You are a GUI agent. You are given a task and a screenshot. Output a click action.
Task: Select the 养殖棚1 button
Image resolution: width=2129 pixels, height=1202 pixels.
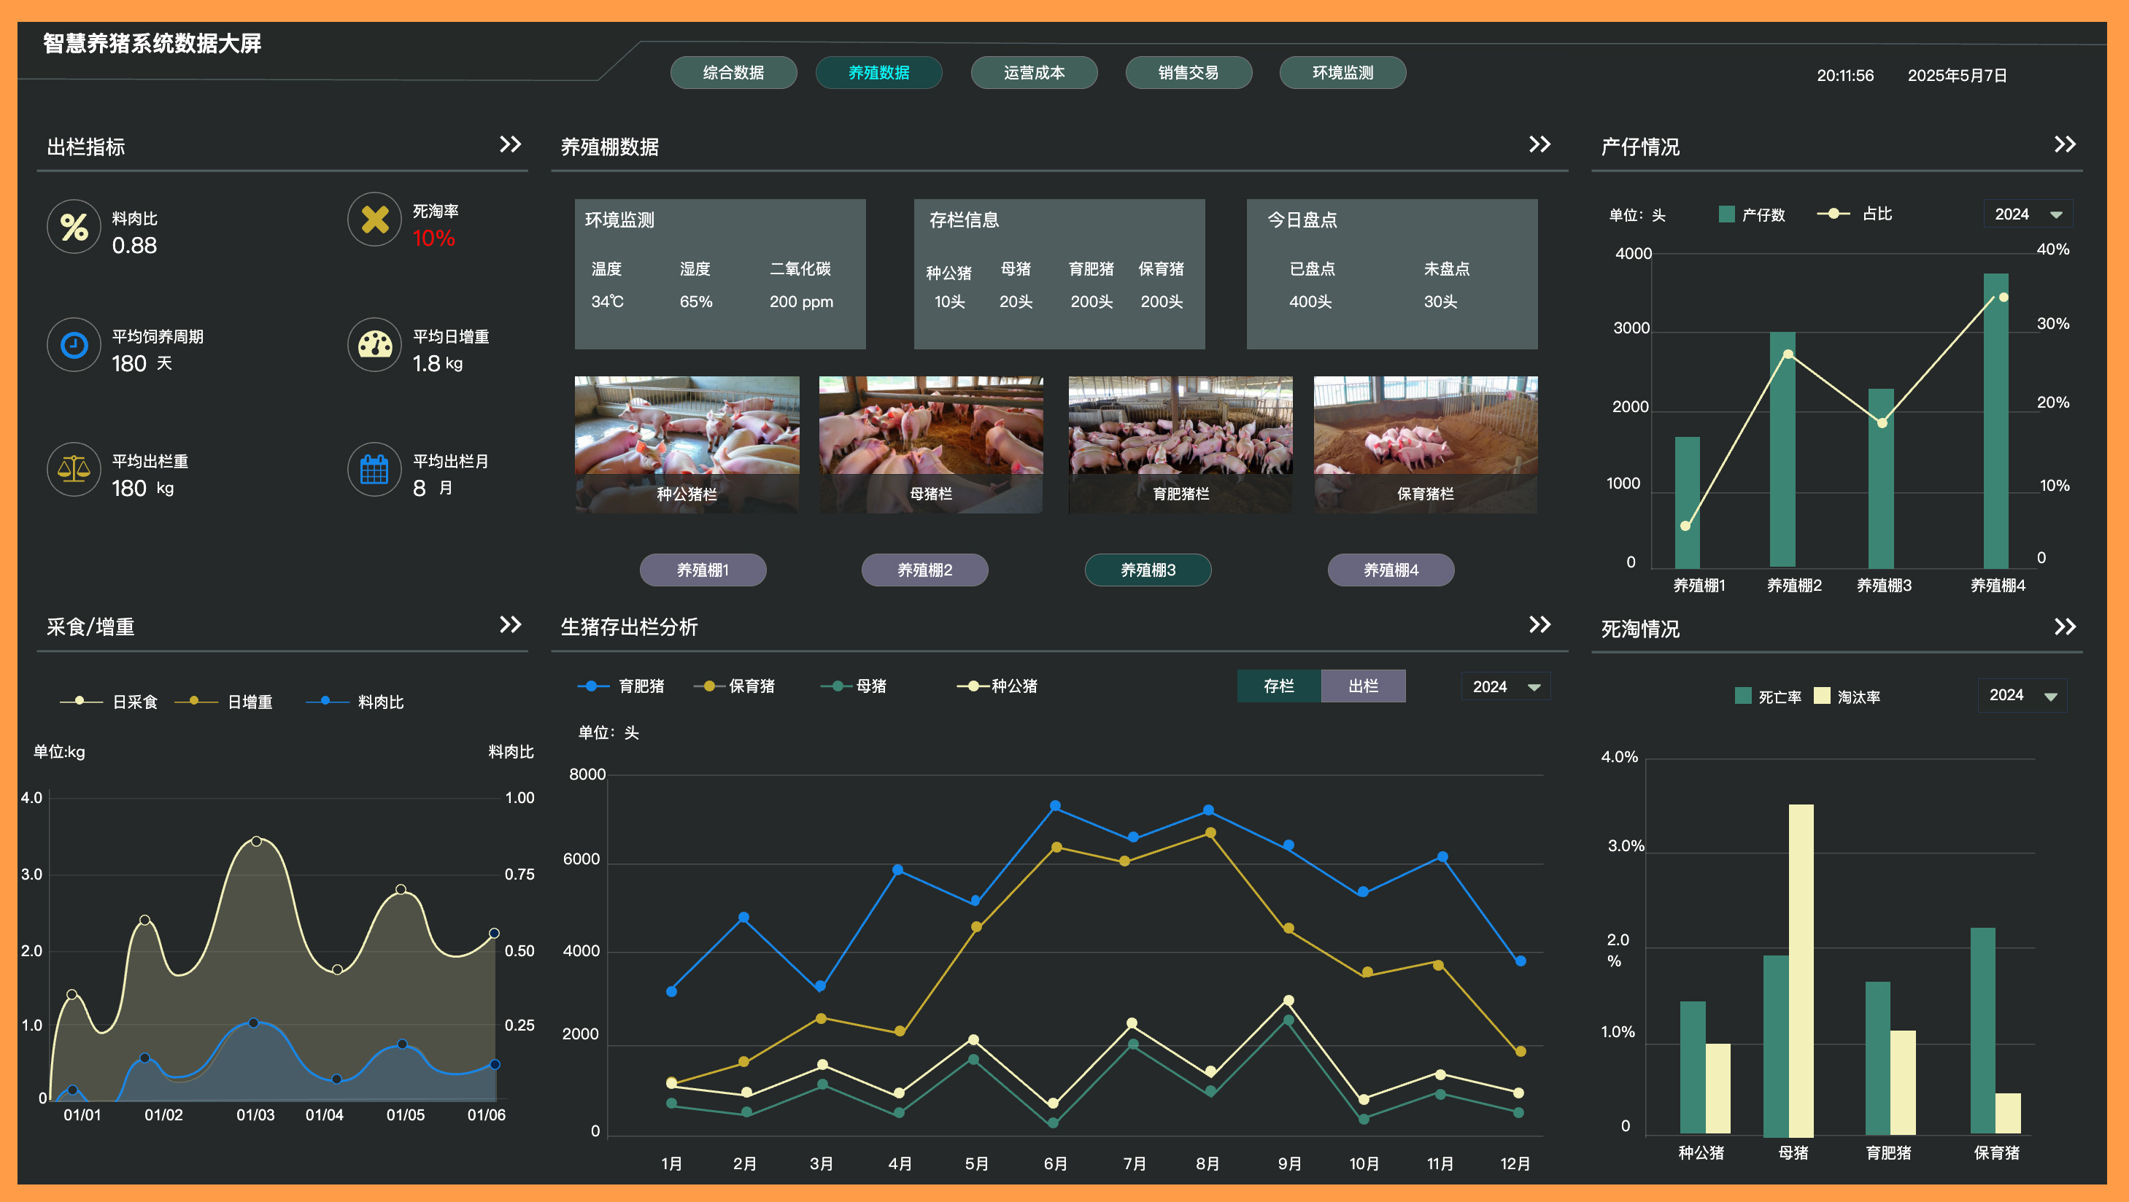(703, 570)
